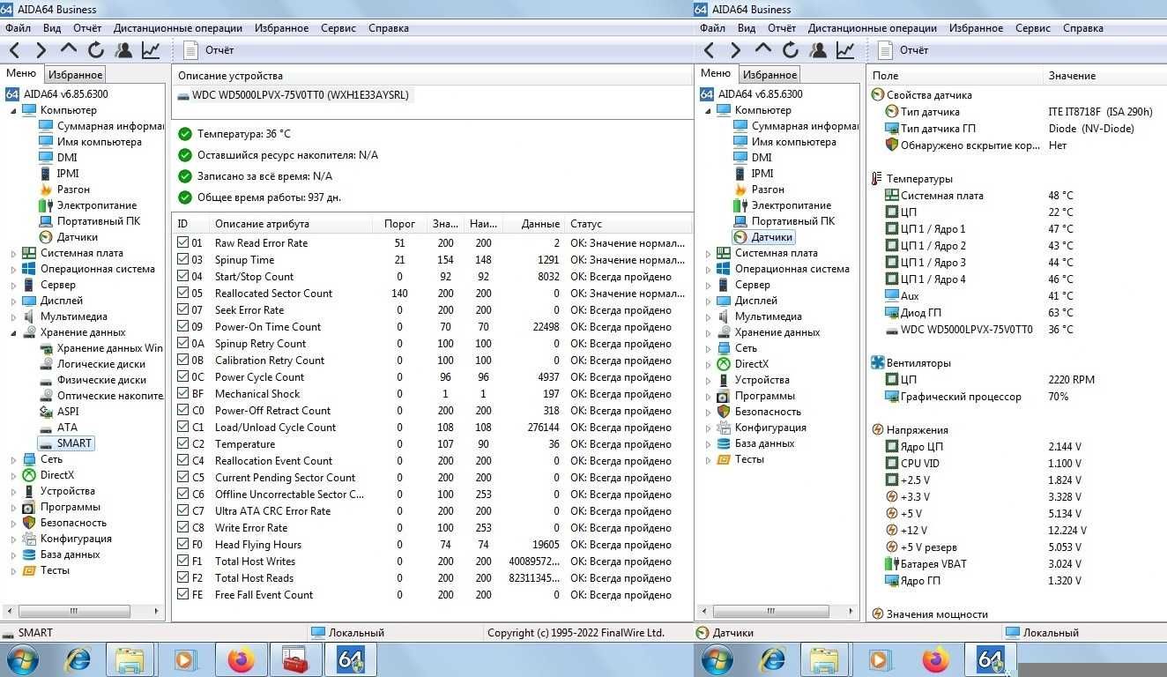The image size is (1167, 677).
Task: Select ASPI item icon in left tree
Action: (47, 412)
